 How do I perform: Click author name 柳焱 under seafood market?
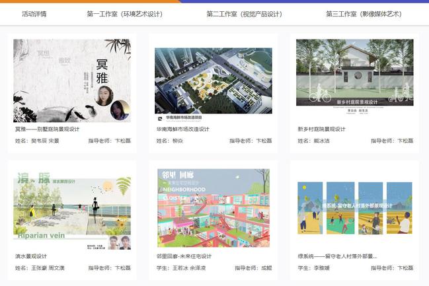[178, 141]
